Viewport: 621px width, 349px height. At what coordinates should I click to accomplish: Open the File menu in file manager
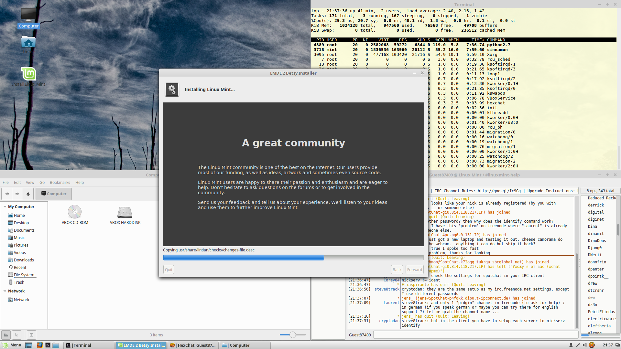tap(6, 183)
